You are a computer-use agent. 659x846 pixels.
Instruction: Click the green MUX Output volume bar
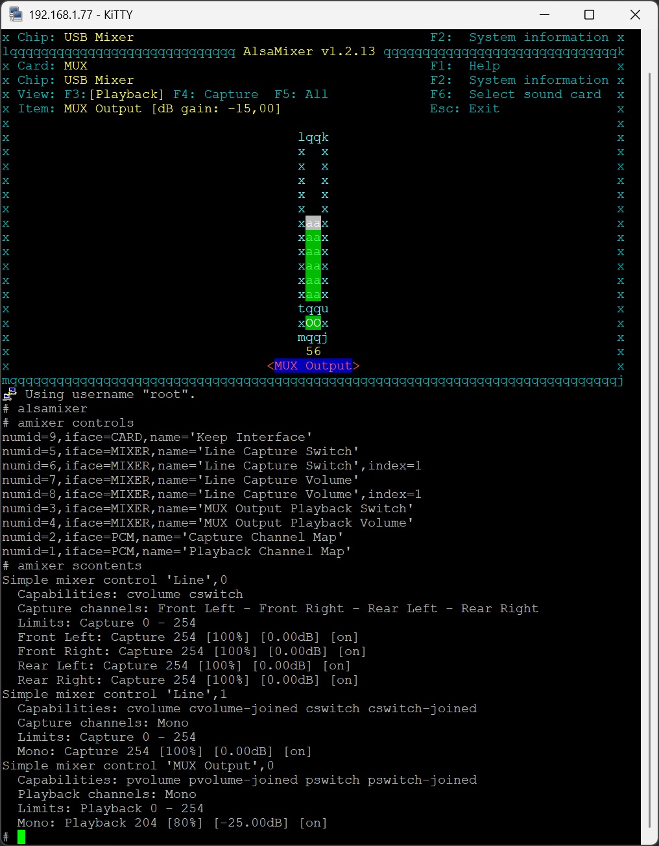pos(313,266)
